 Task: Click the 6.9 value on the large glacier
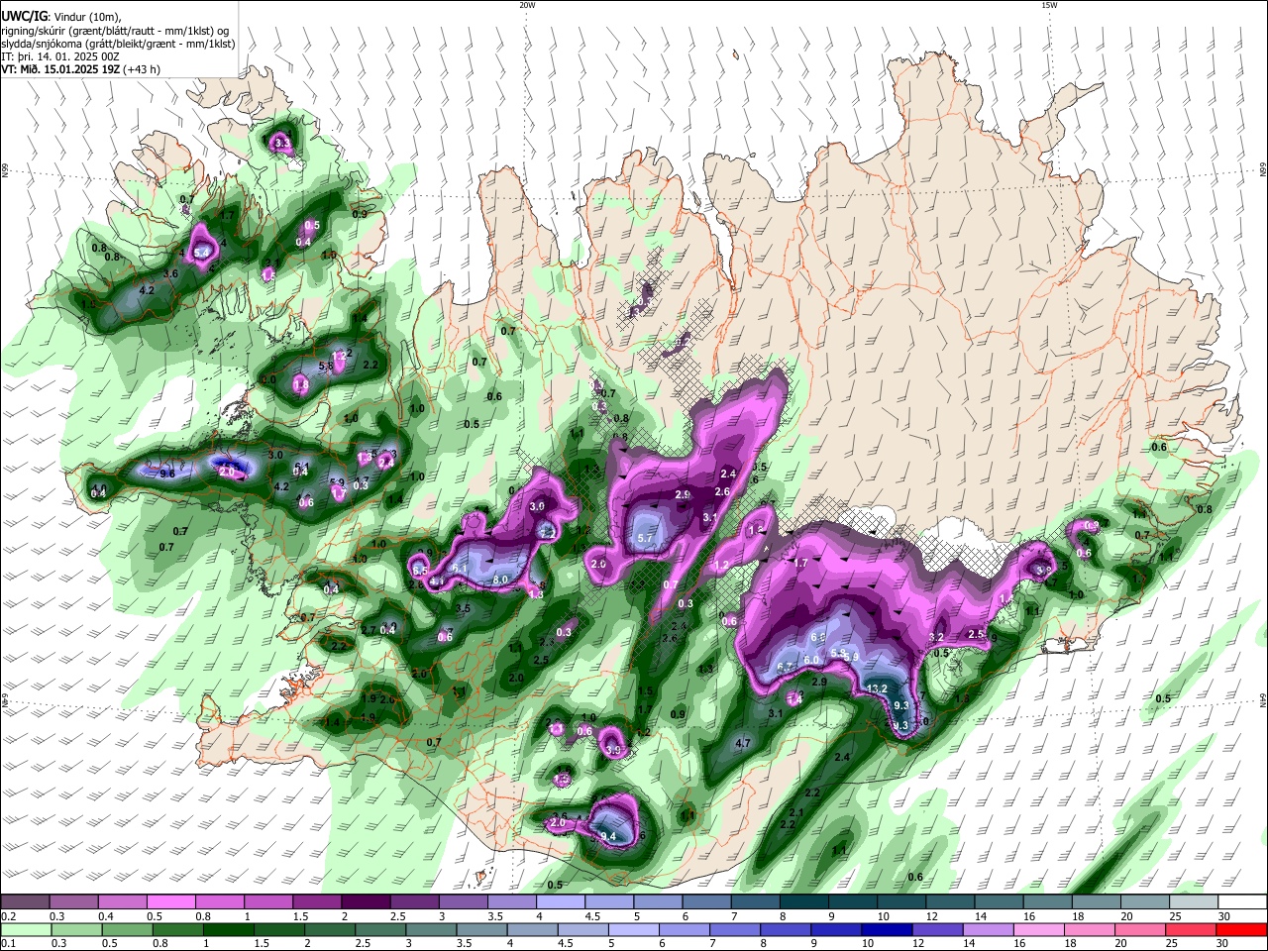(818, 637)
